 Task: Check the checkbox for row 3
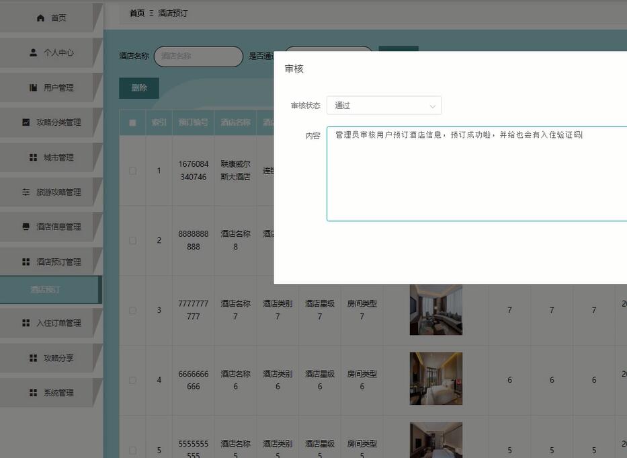coord(132,310)
